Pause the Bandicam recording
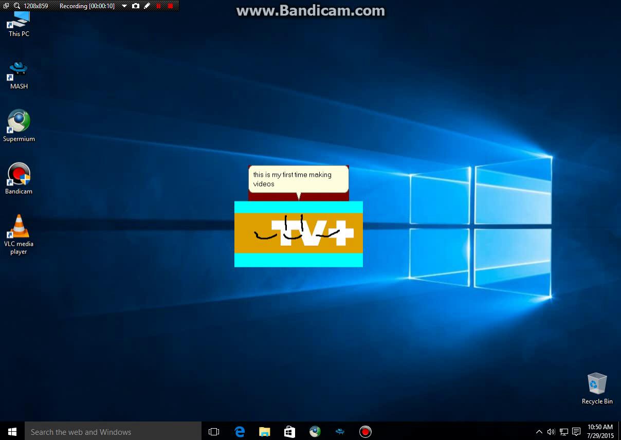Image resolution: width=621 pixels, height=440 pixels. tap(158, 6)
